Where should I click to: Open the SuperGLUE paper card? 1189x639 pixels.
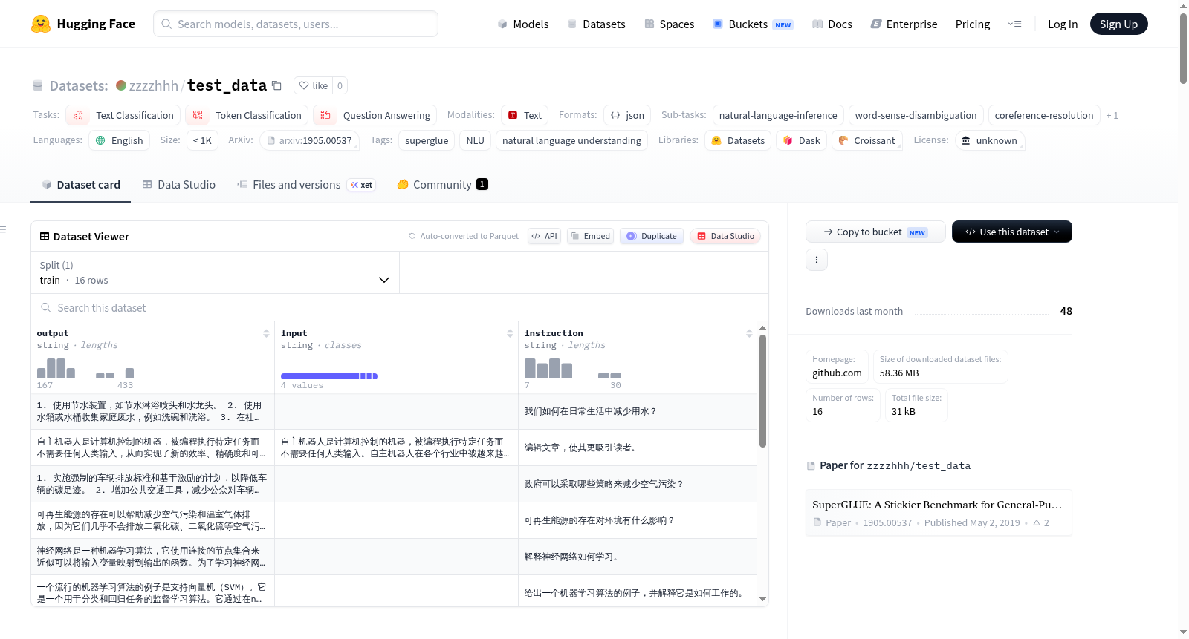[938, 513]
